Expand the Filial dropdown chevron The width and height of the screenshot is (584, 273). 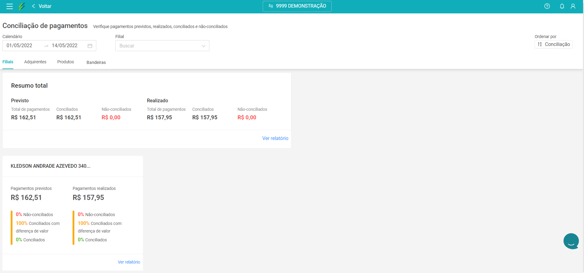click(x=203, y=46)
